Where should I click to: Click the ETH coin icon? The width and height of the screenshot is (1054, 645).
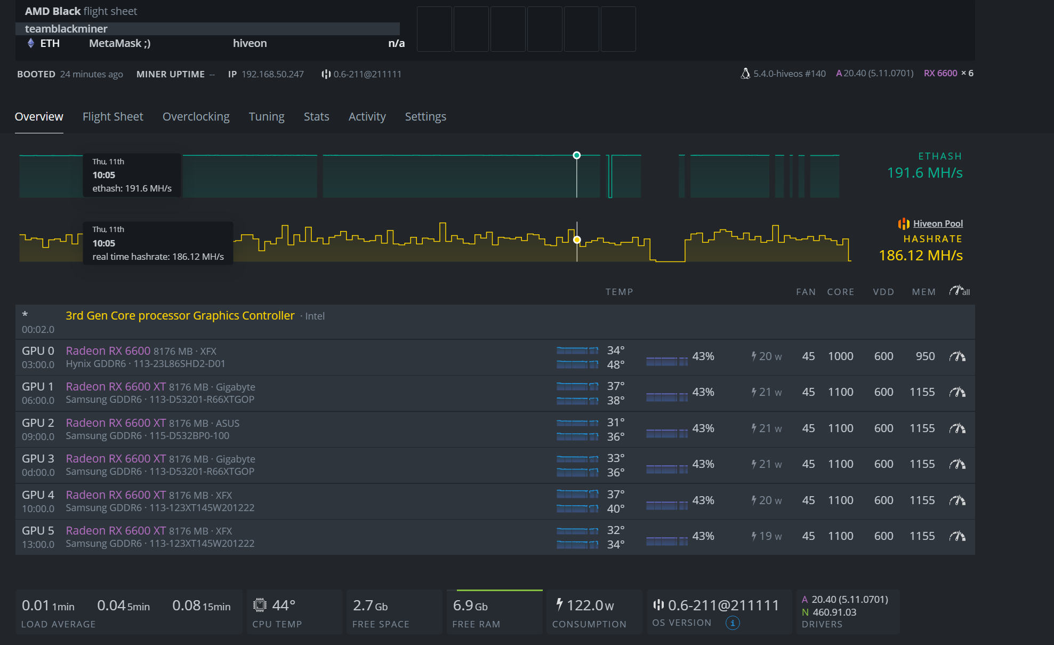(x=31, y=43)
